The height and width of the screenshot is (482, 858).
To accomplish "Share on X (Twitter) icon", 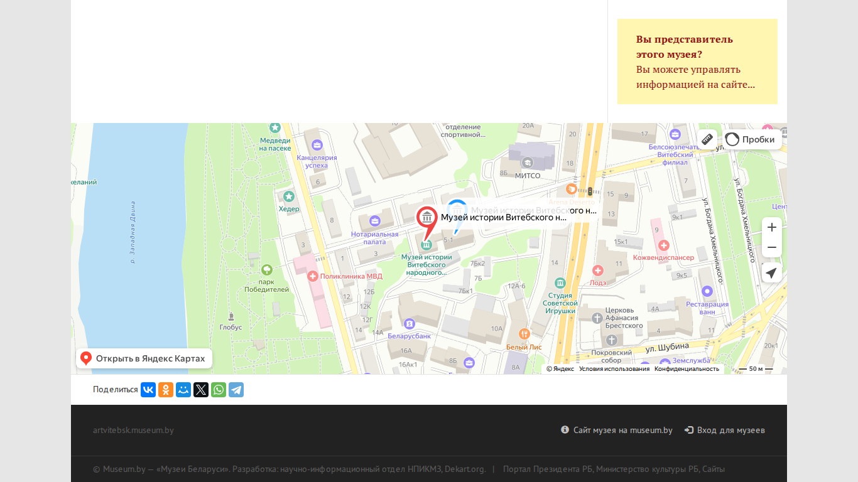I will (201, 390).
